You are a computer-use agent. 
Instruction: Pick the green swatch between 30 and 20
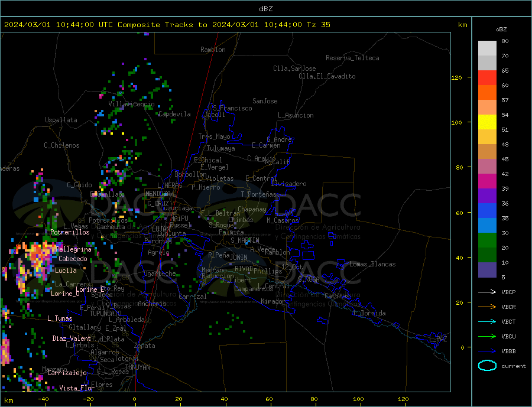[x=487, y=240]
